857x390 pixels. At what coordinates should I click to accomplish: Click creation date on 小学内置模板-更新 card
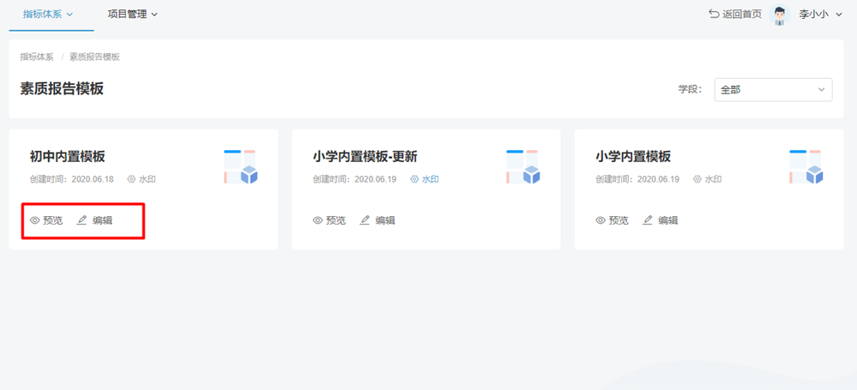(376, 179)
